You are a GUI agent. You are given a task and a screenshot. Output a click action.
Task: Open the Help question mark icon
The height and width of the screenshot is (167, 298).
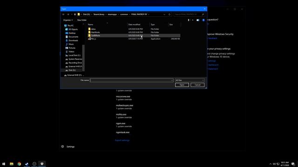[x=203, y=20]
